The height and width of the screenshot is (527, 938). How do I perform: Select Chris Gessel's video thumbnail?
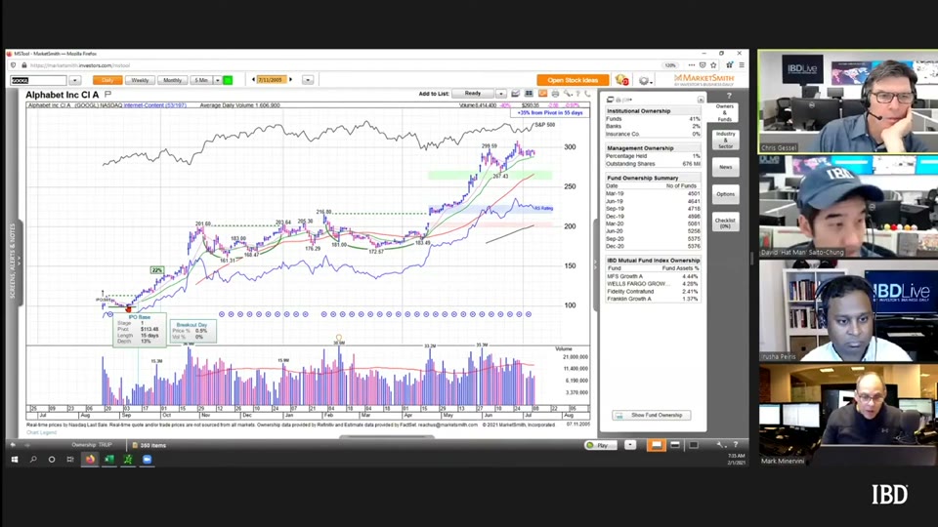point(848,101)
